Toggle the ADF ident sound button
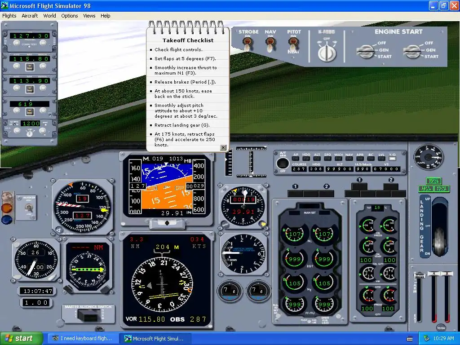The image size is (460, 345). [29, 111]
